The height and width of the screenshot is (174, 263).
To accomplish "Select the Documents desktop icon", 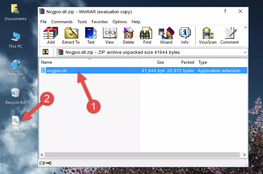I will point(16,13).
